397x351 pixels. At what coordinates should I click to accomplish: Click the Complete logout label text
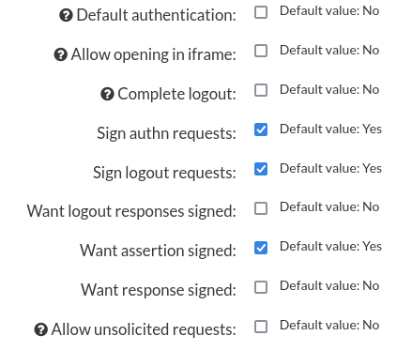pyautogui.click(x=176, y=94)
